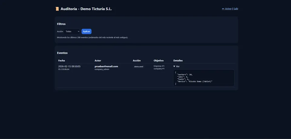The width and height of the screenshot is (291, 139).
Task: Click the Filtros section heading
Action: click(61, 24)
